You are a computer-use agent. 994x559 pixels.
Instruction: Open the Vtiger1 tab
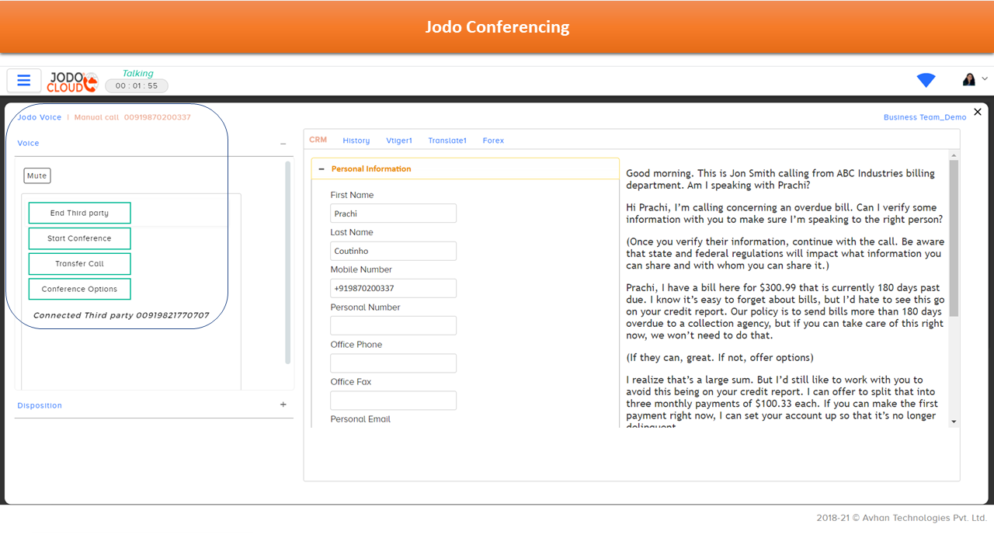pos(399,141)
